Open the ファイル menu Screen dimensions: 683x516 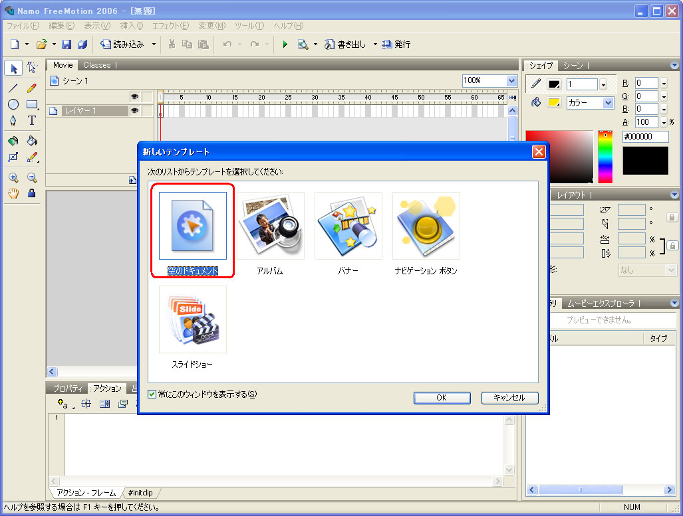[23, 26]
